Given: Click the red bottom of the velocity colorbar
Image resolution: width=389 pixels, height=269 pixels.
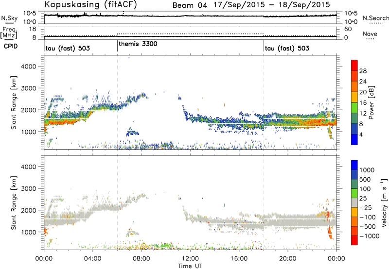Looking at the screenshot, I should point(354,240).
